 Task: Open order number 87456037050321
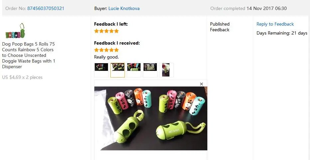[46, 9]
